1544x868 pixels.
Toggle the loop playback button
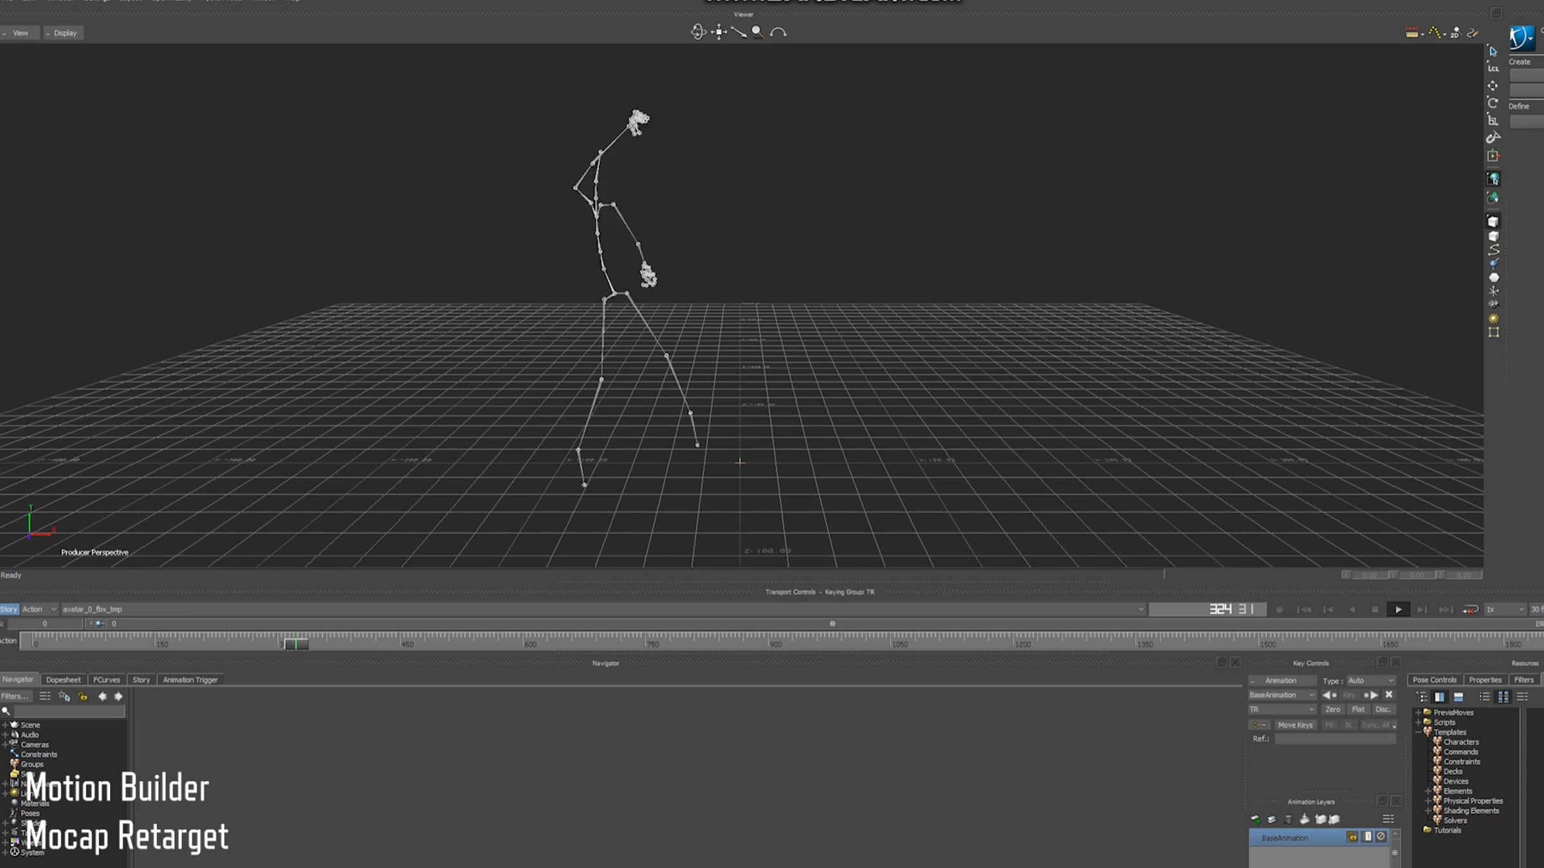[1470, 610]
